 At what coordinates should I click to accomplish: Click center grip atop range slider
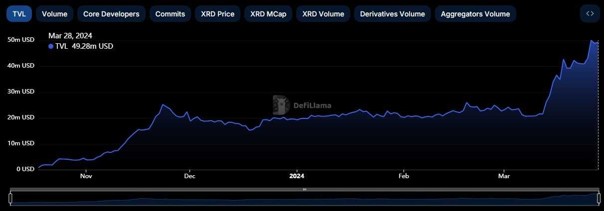(304, 190)
